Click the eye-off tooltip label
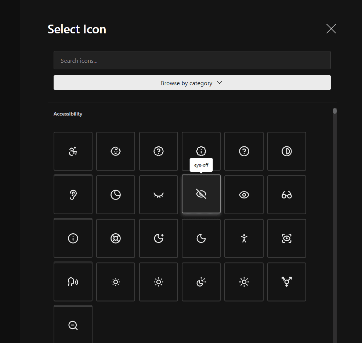 coord(201,165)
